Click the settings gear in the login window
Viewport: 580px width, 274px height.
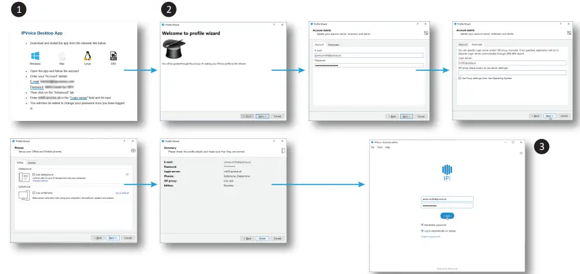click(x=521, y=153)
